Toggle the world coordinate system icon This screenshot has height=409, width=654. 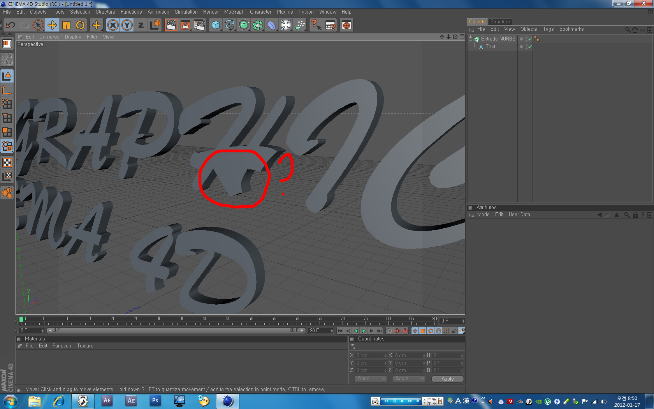[155, 25]
